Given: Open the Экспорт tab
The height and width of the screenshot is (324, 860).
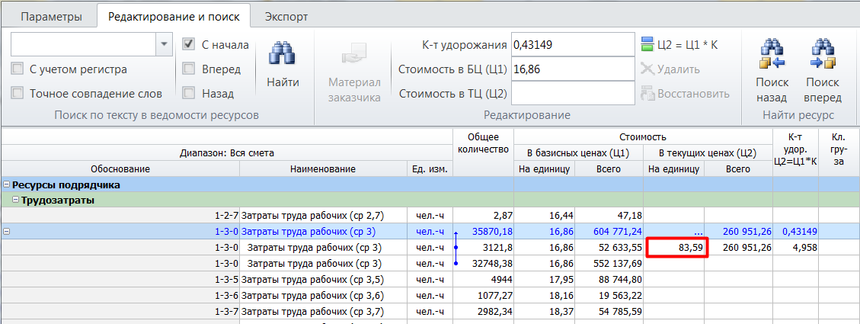Looking at the screenshot, I should (x=286, y=17).
